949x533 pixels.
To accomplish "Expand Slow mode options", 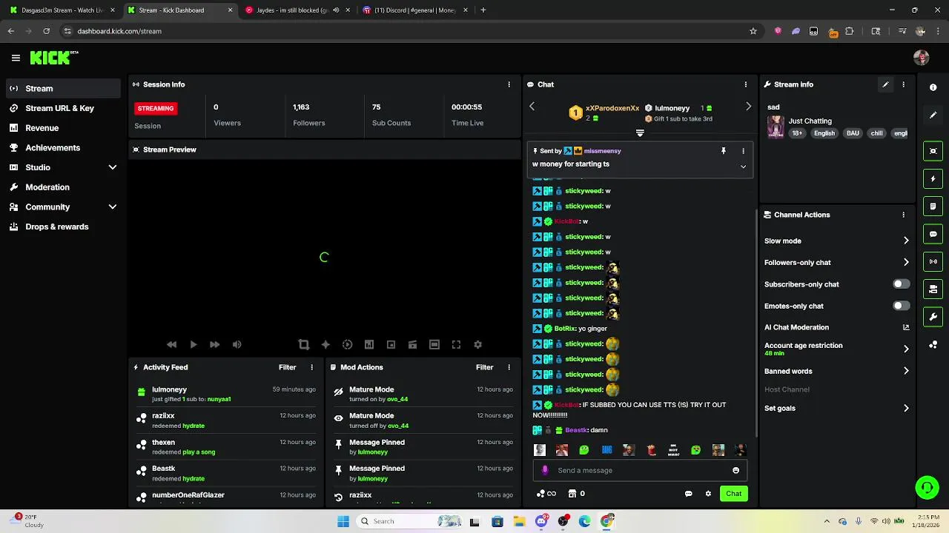I will pos(906,241).
